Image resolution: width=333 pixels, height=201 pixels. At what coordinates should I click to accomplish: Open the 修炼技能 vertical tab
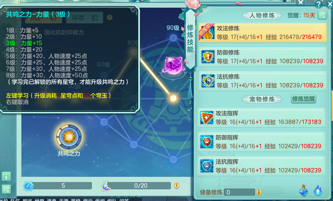point(190,38)
